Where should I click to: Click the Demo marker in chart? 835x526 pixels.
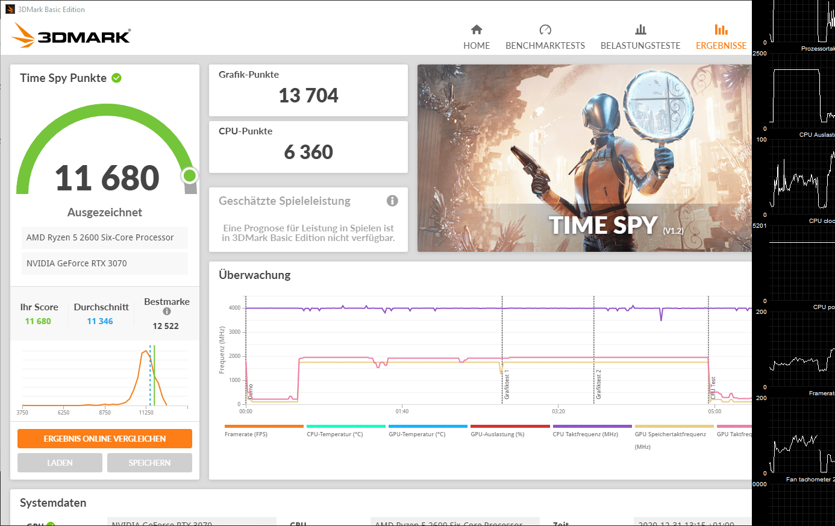251,392
